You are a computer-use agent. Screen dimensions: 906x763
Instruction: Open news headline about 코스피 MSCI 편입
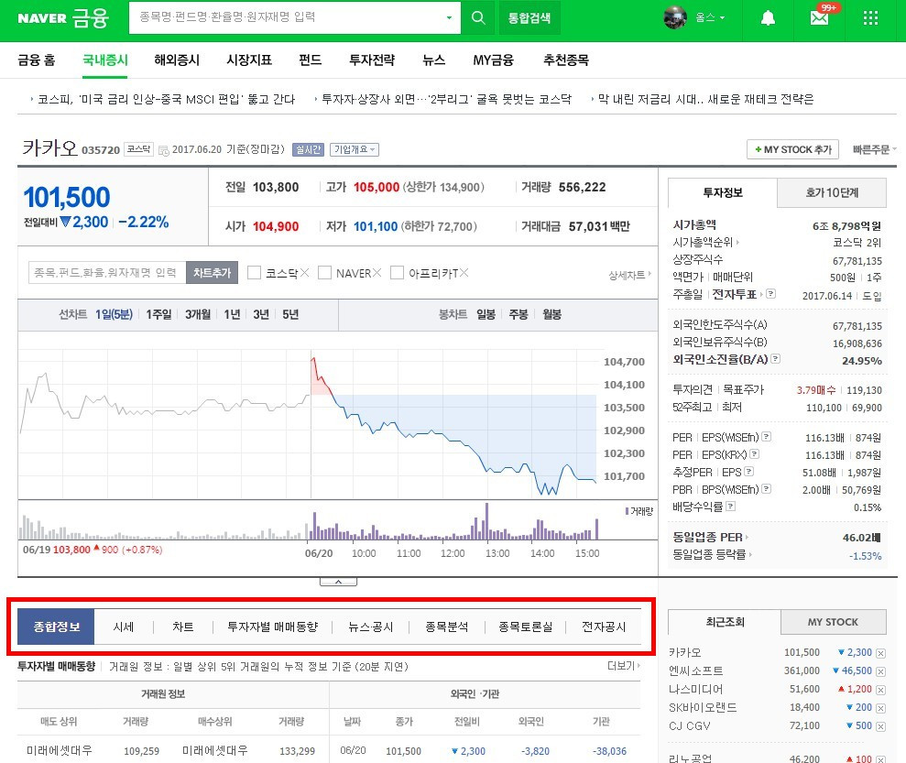point(166,99)
